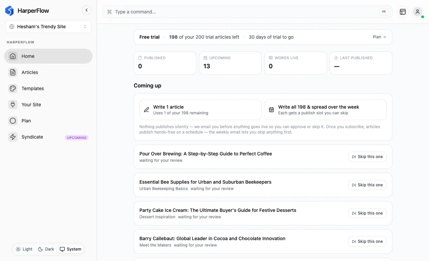Open Essential Bee Supplies article title
This screenshot has height=261, width=429.
205,182
